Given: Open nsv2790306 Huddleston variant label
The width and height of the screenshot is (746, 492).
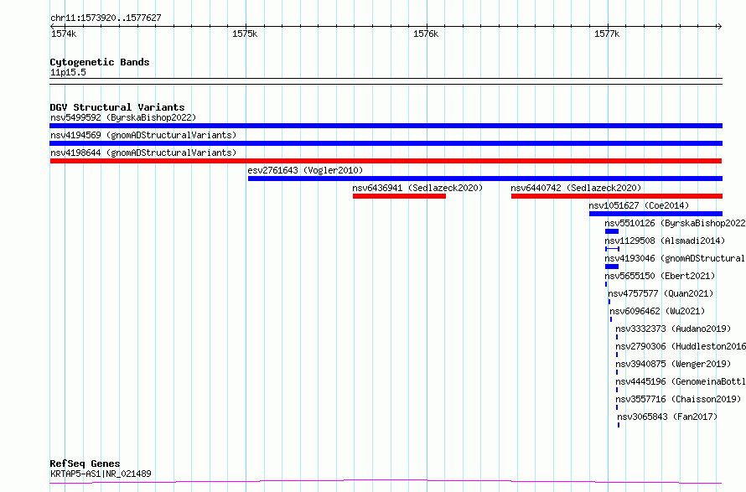Looking at the screenshot, I should coord(681,346).
